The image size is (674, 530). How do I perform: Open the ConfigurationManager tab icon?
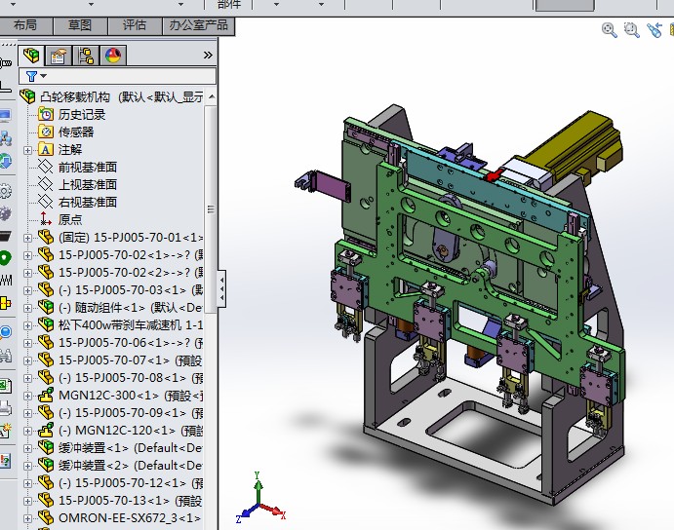(x=86, y=56)
